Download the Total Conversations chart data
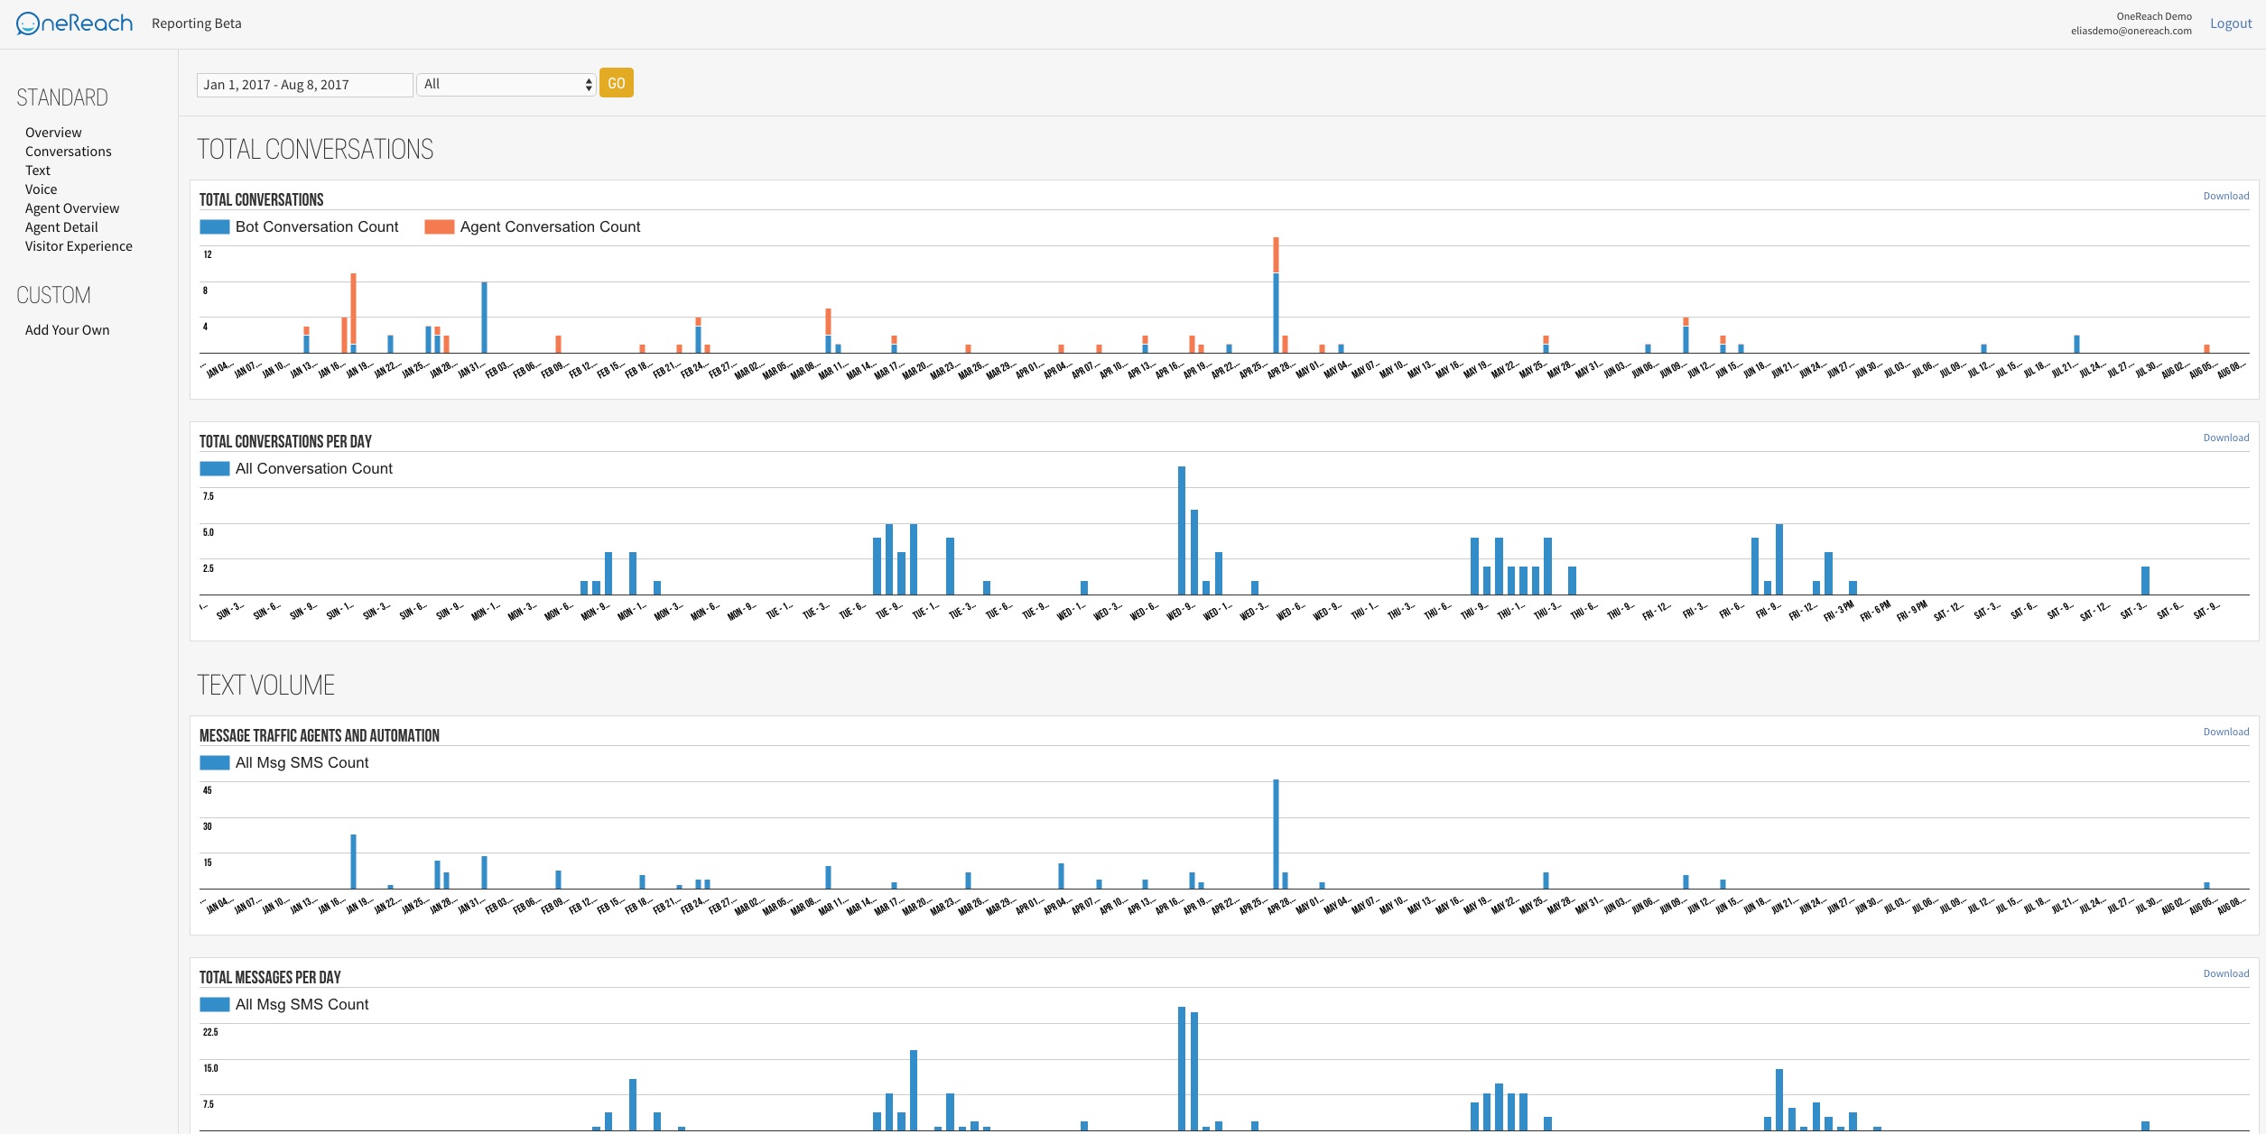Image resolution: width=2266 pixels, height=1134 pixels. [x=2225, y=196]
